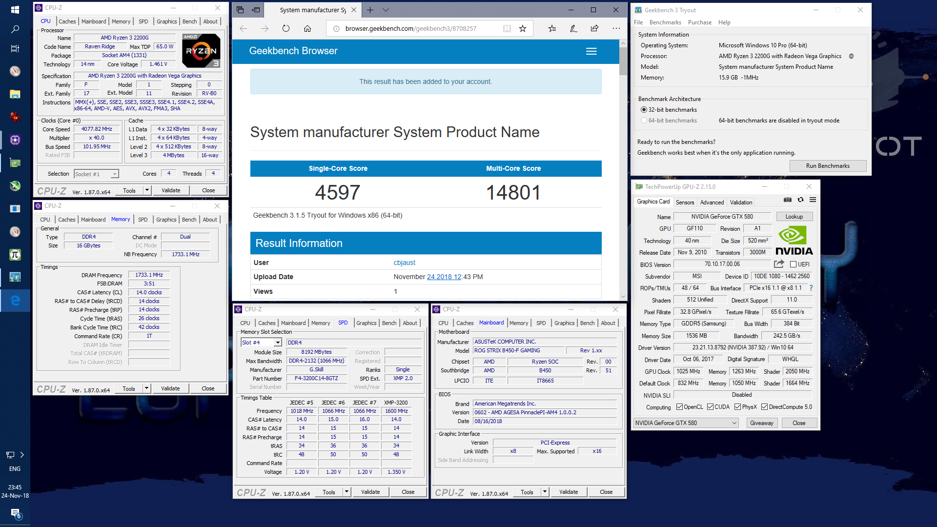This screenshot has height=527, width=937.
Task: Click browser page vertical scrollbar thumb
Action: click(x=623, y=61)
